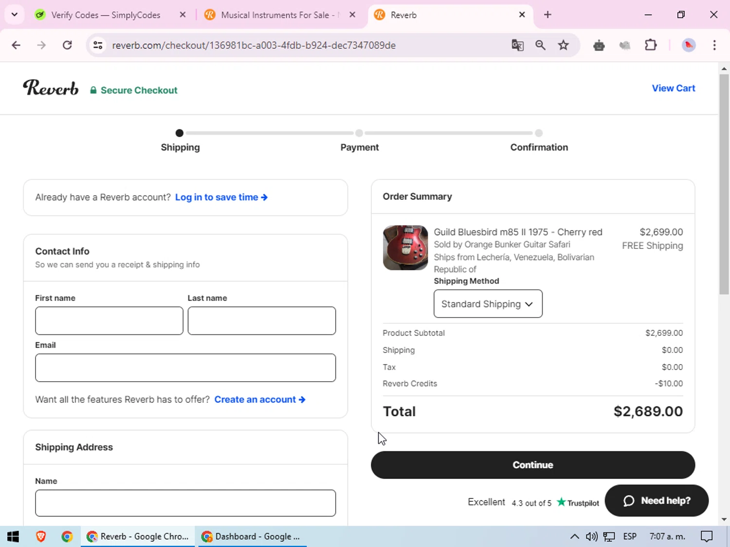Screen dimensions: 730x547
Task: Focus the Last name field
Action: (x=262, y=320)
